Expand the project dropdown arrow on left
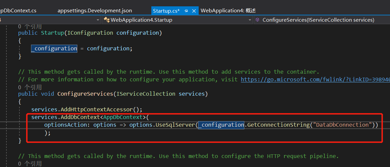 click(98, 20)
